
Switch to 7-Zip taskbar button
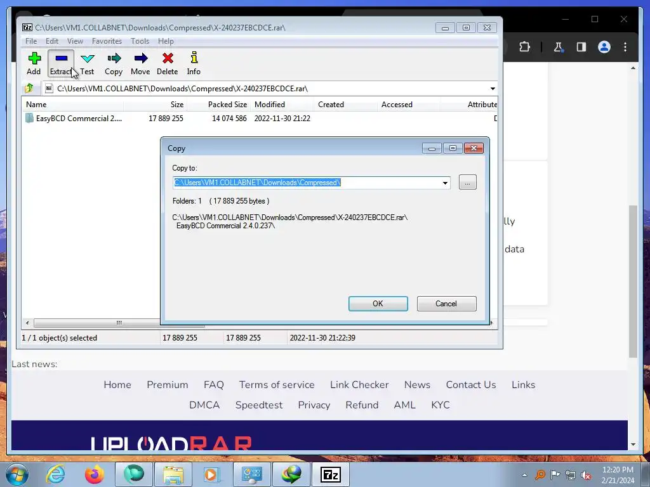[x=330, y=474]
